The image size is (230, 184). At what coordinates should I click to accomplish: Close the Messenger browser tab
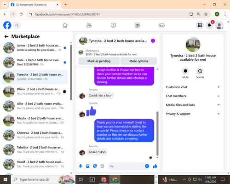[x=57, y=5]
